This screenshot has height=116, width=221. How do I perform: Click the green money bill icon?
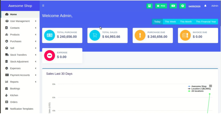[173, 6]
